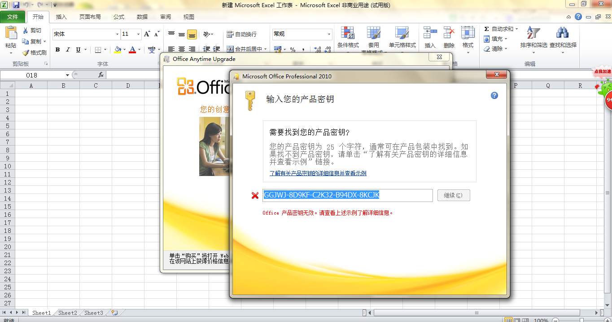This screenshot has height=322, width=612.
Task: Switch to the View (视图) tab
Action: 189,17
